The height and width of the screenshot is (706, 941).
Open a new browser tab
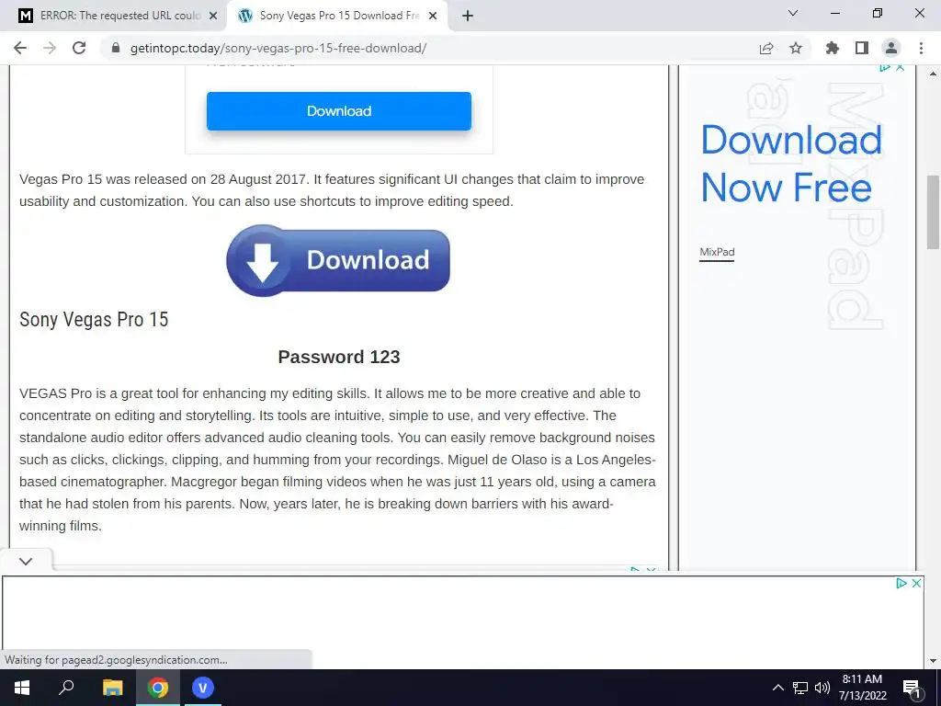tap(468, 17)
